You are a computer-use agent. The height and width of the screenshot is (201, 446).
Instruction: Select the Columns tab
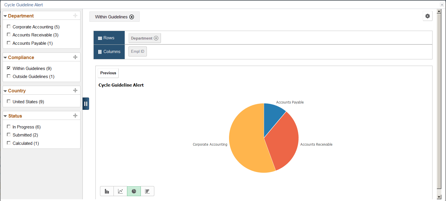109,52
